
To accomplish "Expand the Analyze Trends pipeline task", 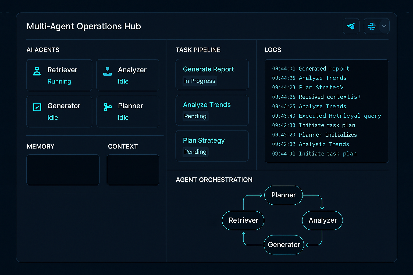I will pyautogui.click(x=212, y=110).
